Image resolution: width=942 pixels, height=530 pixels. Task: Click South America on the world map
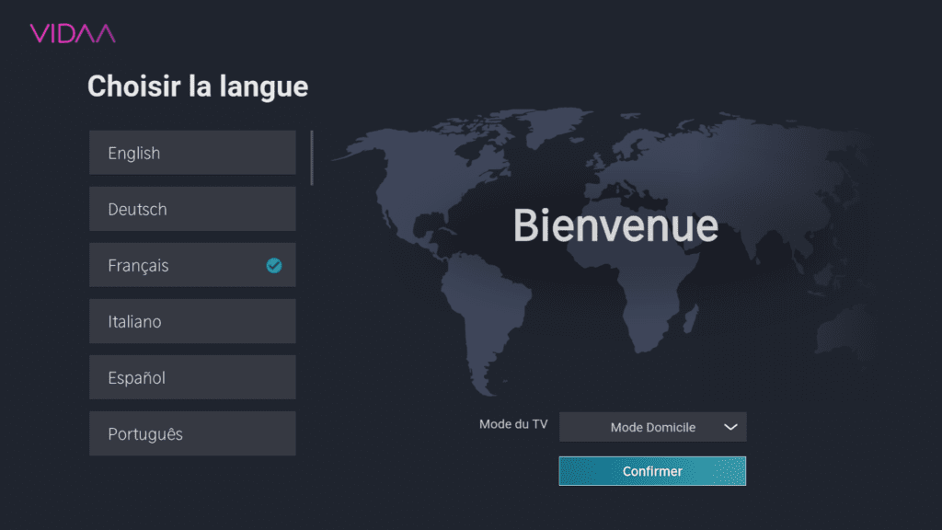(488, 313)
